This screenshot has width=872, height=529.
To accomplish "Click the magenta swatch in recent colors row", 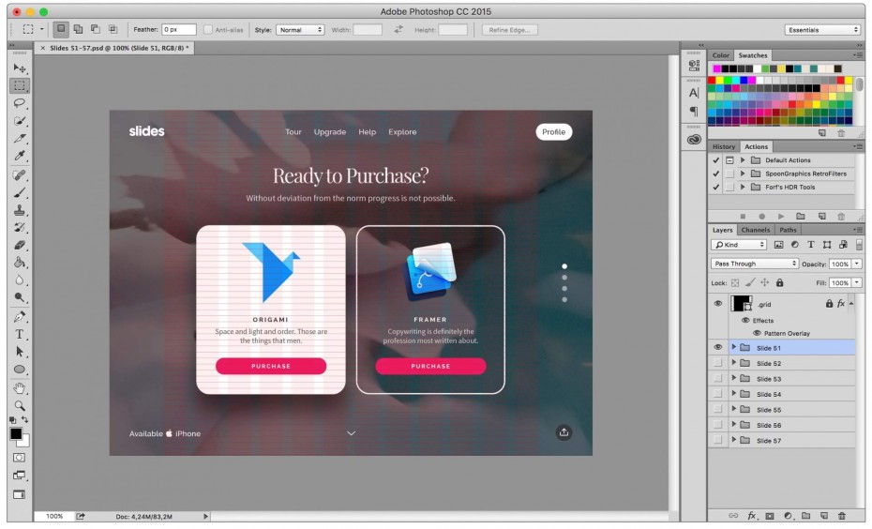I will click(717, 69).
